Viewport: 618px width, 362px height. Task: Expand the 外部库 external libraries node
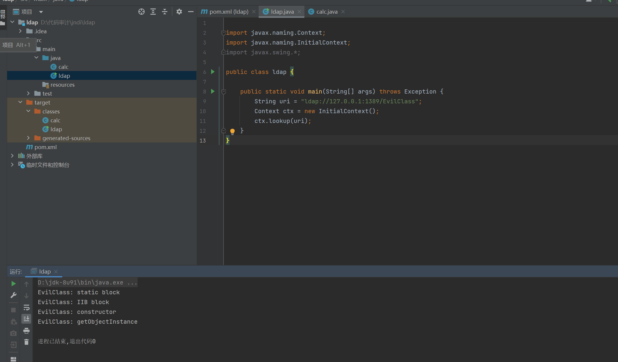click(x=12, y=156)
